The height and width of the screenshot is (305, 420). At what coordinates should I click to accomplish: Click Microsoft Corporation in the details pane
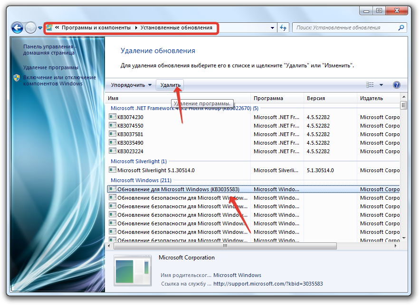coord(187,258)
